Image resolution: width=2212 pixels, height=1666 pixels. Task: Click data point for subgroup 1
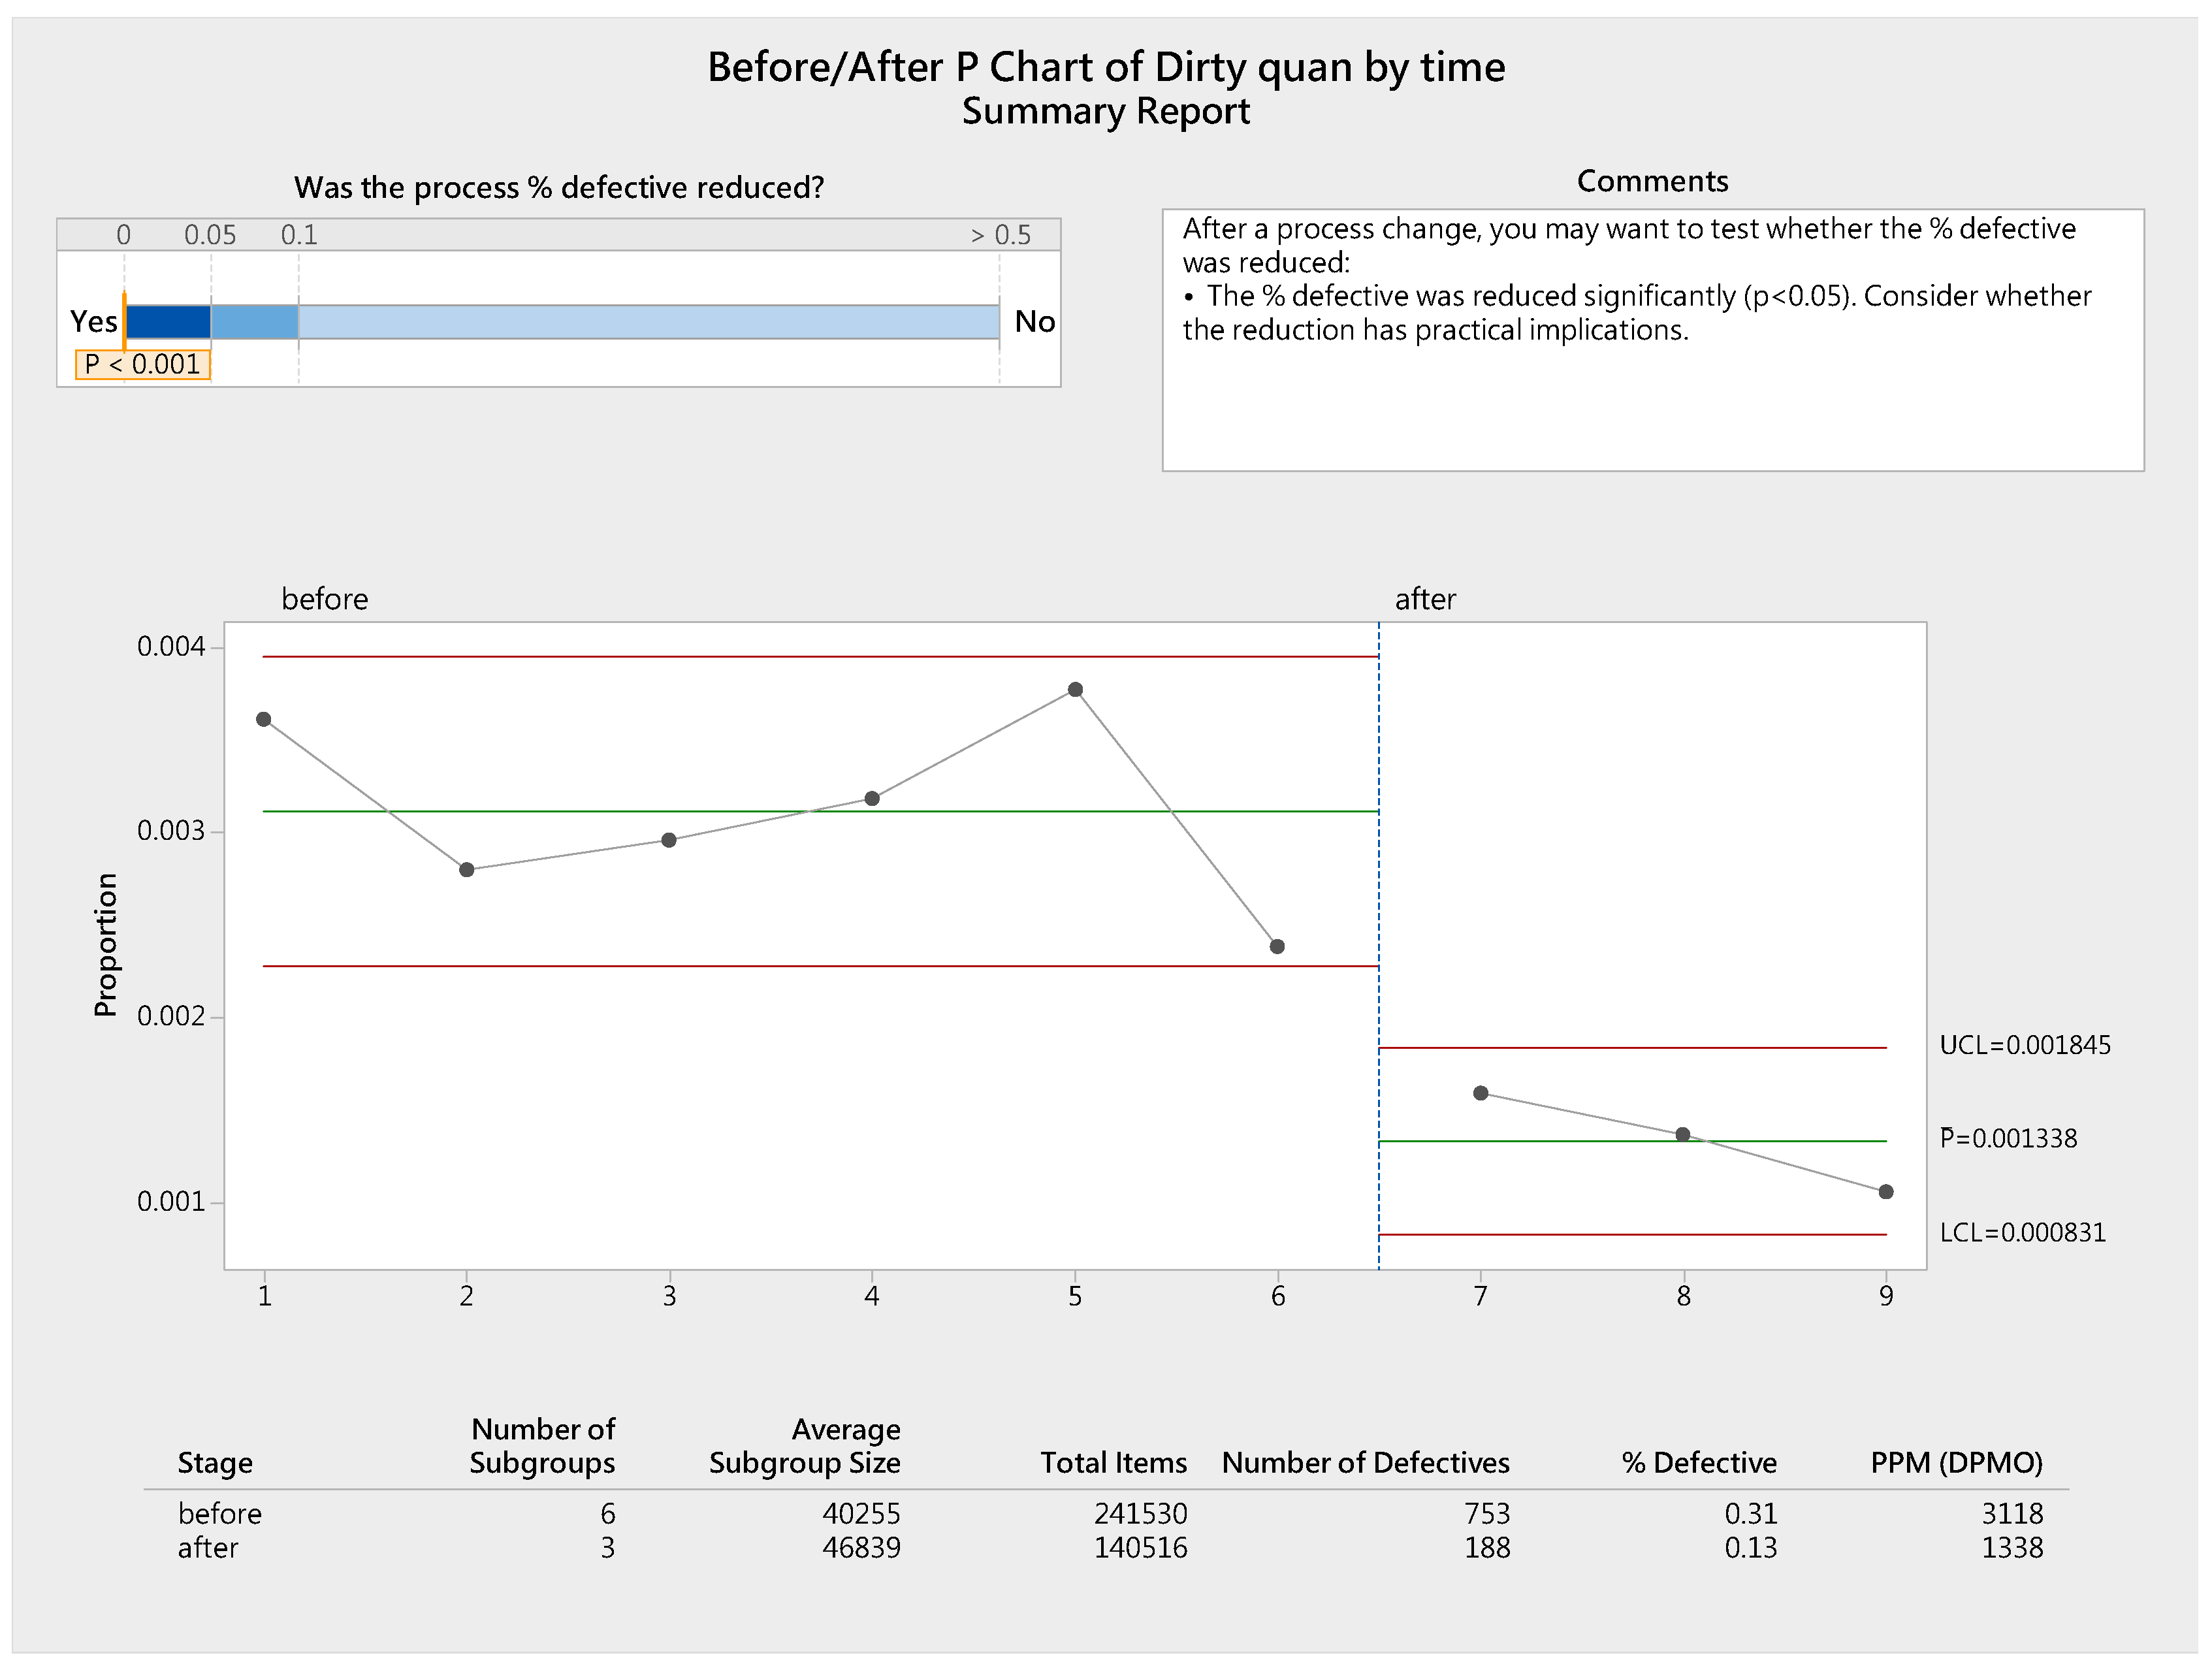(x=264, y=720)
